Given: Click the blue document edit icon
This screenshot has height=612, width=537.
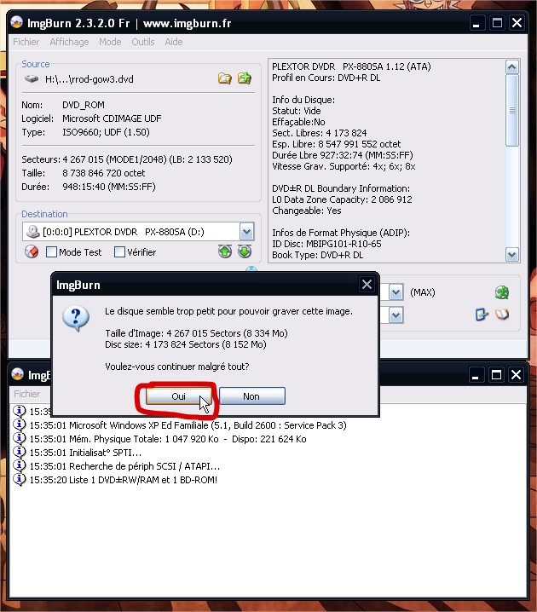Looking at the screenshot, I should pyautogui.click(x=482, y=315).
